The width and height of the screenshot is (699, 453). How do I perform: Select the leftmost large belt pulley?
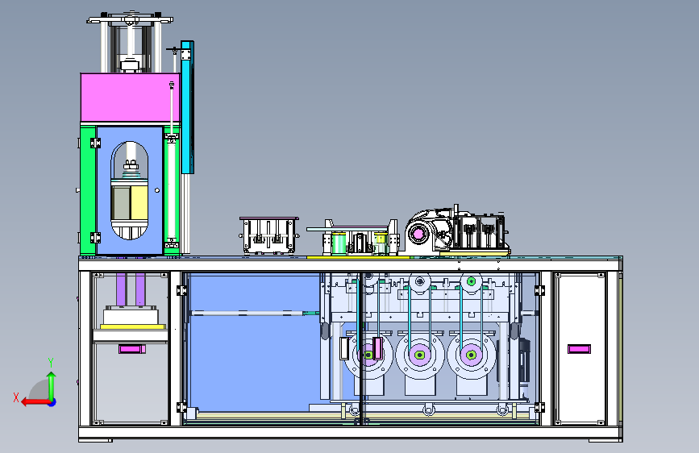[x=368, y=355]
